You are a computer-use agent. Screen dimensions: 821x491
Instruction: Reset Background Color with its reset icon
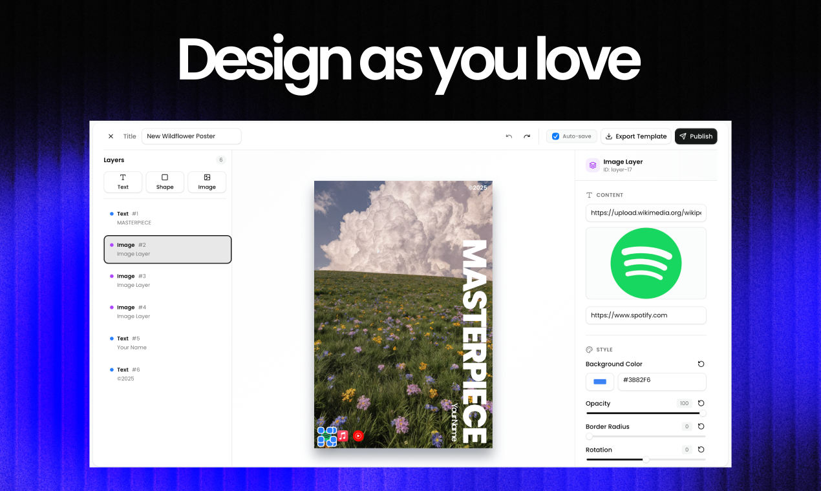pos(701,364)
